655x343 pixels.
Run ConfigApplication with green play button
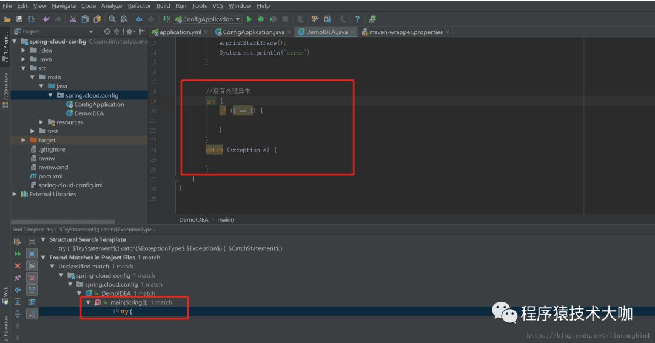(249, 19)
